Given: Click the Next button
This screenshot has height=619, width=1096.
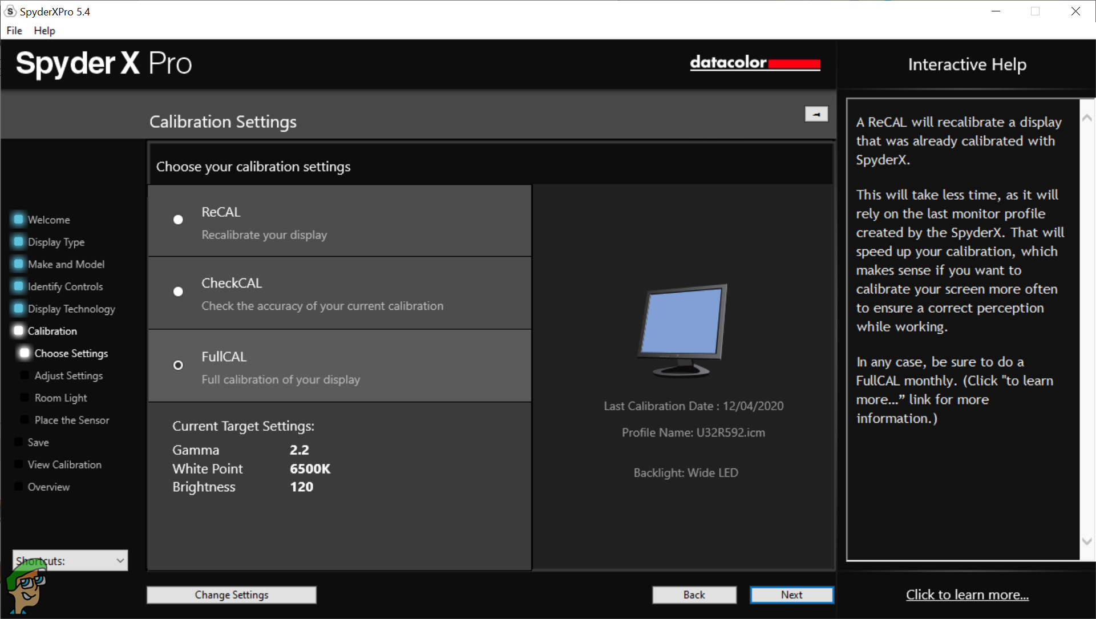Looking at the screenshot, I should 791,594.
